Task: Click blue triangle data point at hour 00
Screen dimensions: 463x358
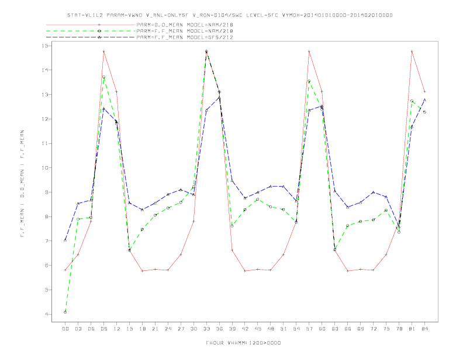Action: pos(65,240)
